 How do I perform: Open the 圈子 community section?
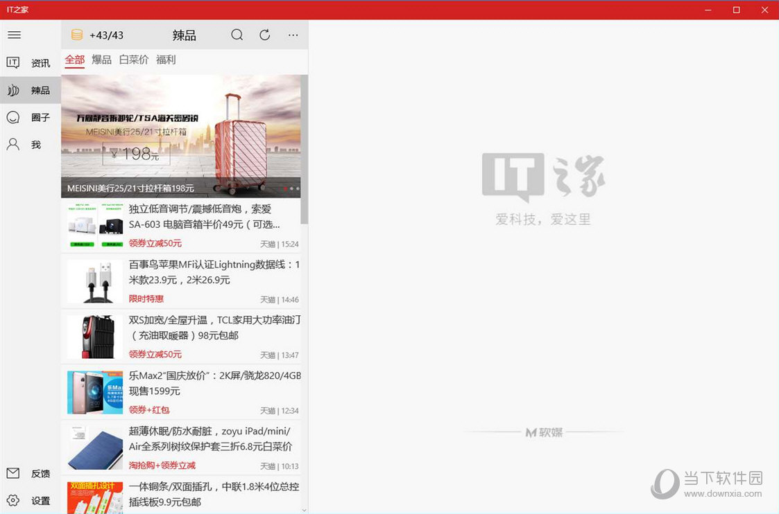point(30,118)
